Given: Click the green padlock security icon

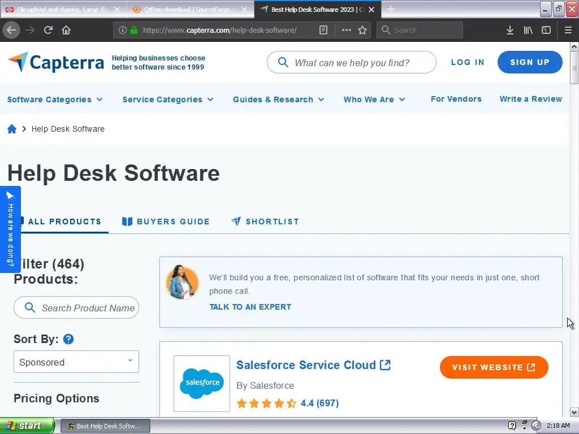Looking at the screenshot, I should [134, 30].
